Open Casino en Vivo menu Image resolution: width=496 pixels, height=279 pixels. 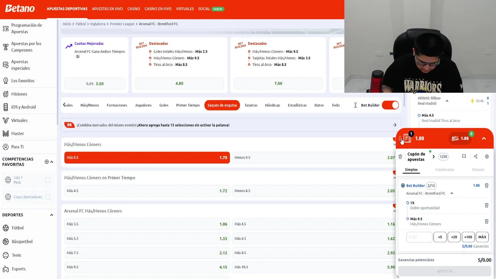[158, 9]
